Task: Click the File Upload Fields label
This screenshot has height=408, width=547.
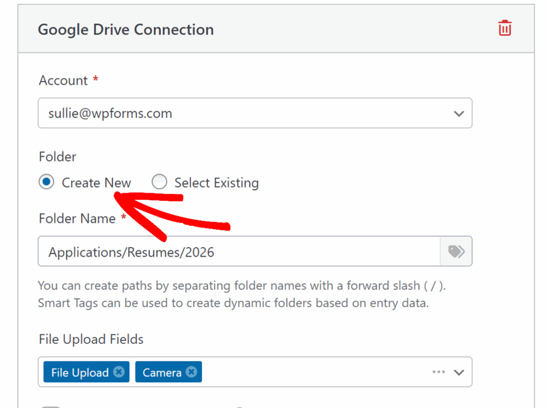Action: 91,339
